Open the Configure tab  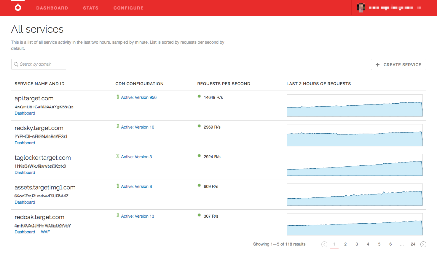tap(128, 8)
